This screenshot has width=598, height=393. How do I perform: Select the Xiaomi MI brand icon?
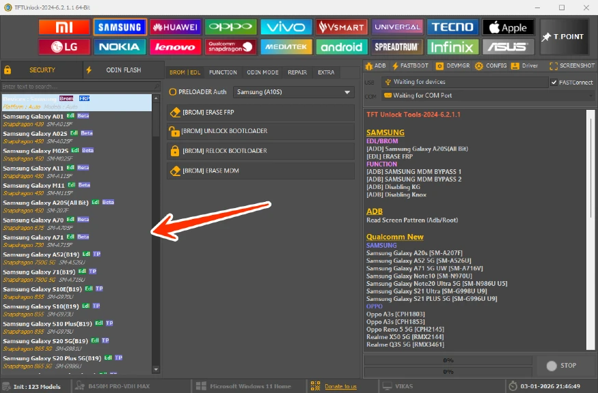coord(64,27)
